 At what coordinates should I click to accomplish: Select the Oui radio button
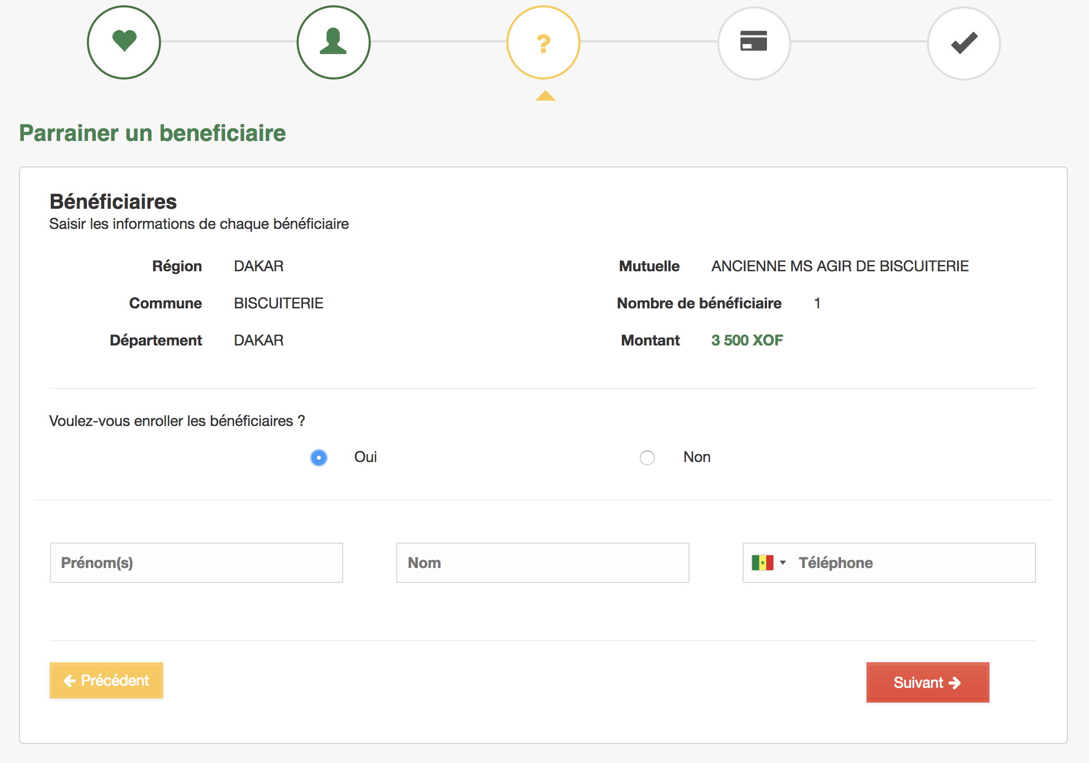(x=319, y=457)
